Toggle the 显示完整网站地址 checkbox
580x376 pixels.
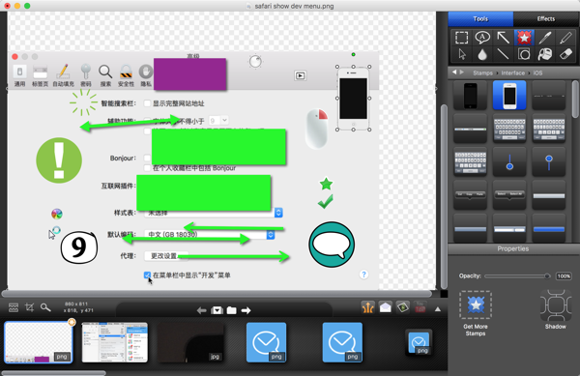147,103
